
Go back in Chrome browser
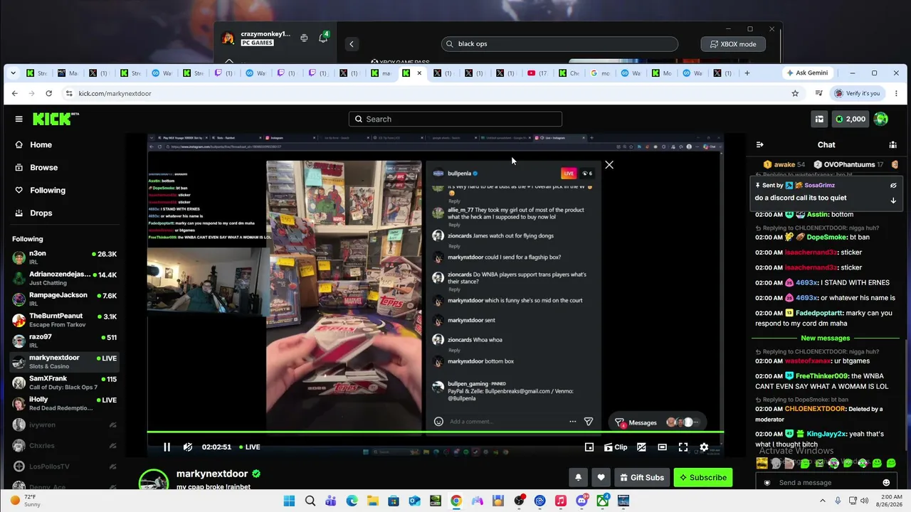14,93
